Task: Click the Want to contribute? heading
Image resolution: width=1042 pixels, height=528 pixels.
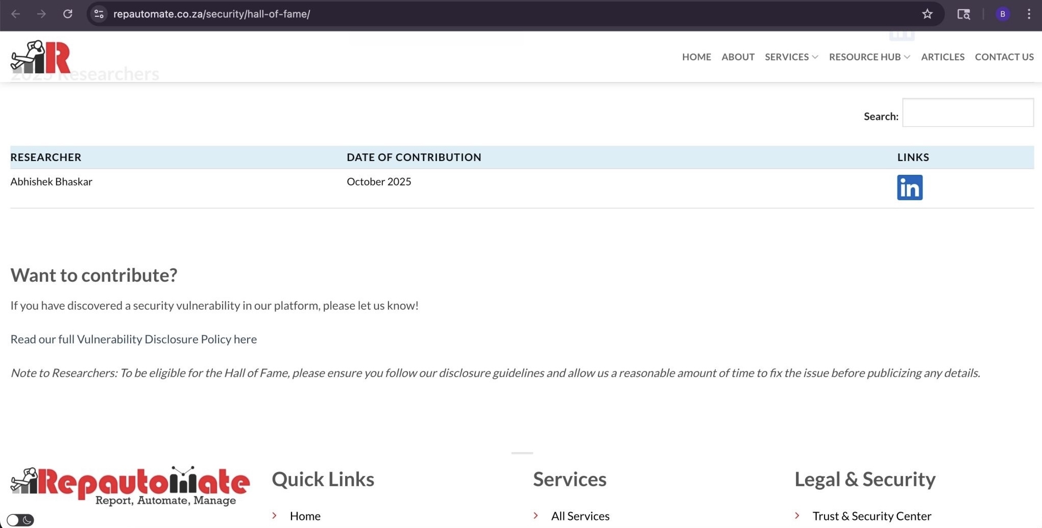Action: [94, 275]
